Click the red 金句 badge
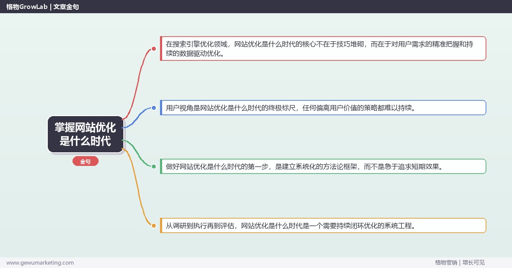512x268 pixels. [x=85, y=162]
